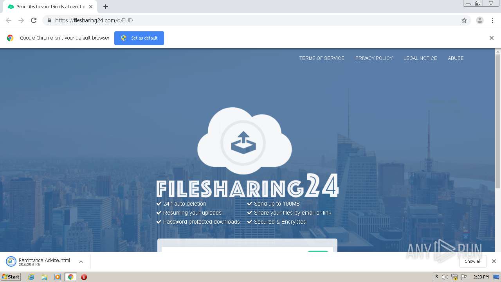Expand the Remittance Advice.html download options arrow
Screen dimensions: 501x282
pos(81,262)
